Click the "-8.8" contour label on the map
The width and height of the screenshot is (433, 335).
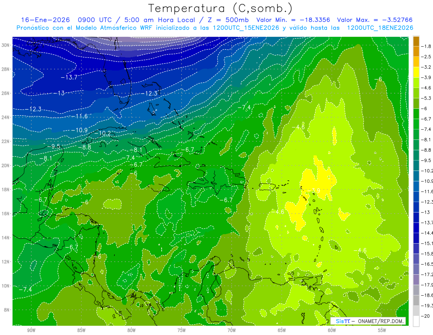pos(84,147)
